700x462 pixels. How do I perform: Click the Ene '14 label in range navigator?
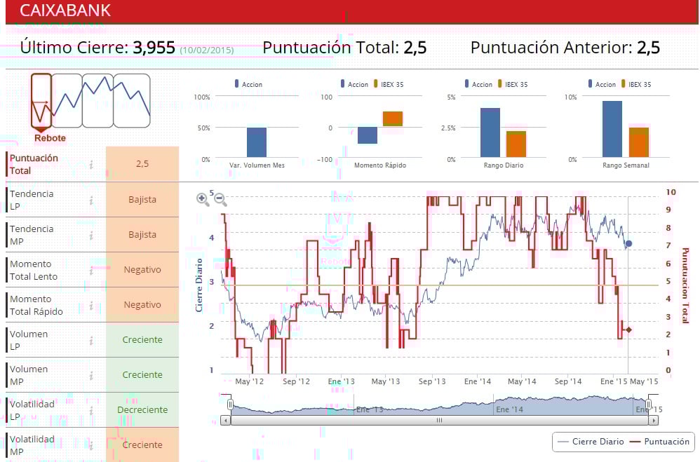pos(509,409)
